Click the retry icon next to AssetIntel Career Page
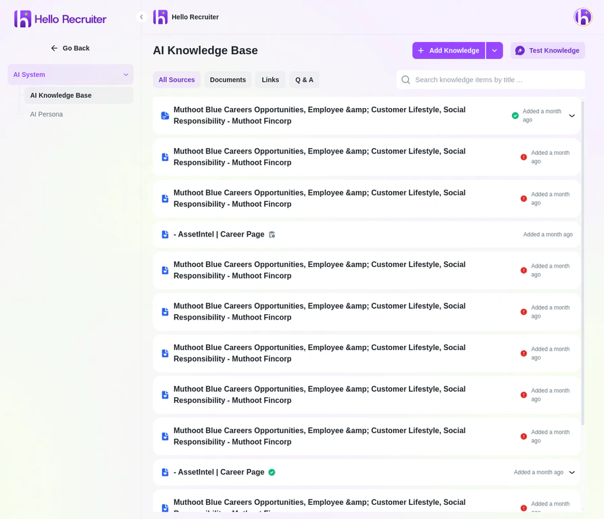604x519 pixels. click(x=272, y=234)
